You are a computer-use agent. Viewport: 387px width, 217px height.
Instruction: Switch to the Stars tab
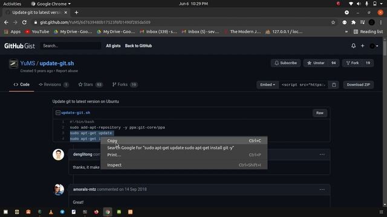pyautogui.click(x=90, y=84)
